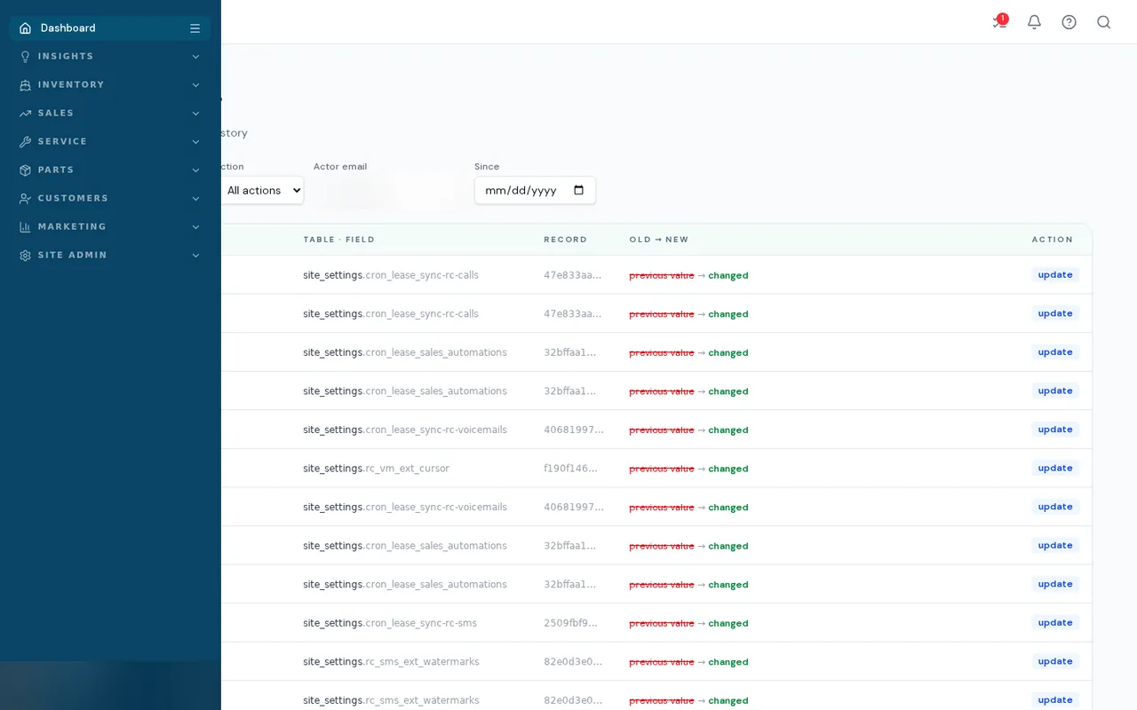Click the Customers person icon
Image resolution: width=1137 pixels, height=710 pixels.
25,199
